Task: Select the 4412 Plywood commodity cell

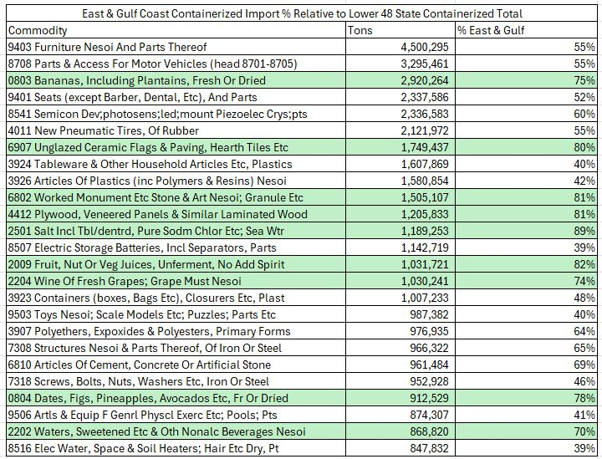Action: click(x=157, y=214)
